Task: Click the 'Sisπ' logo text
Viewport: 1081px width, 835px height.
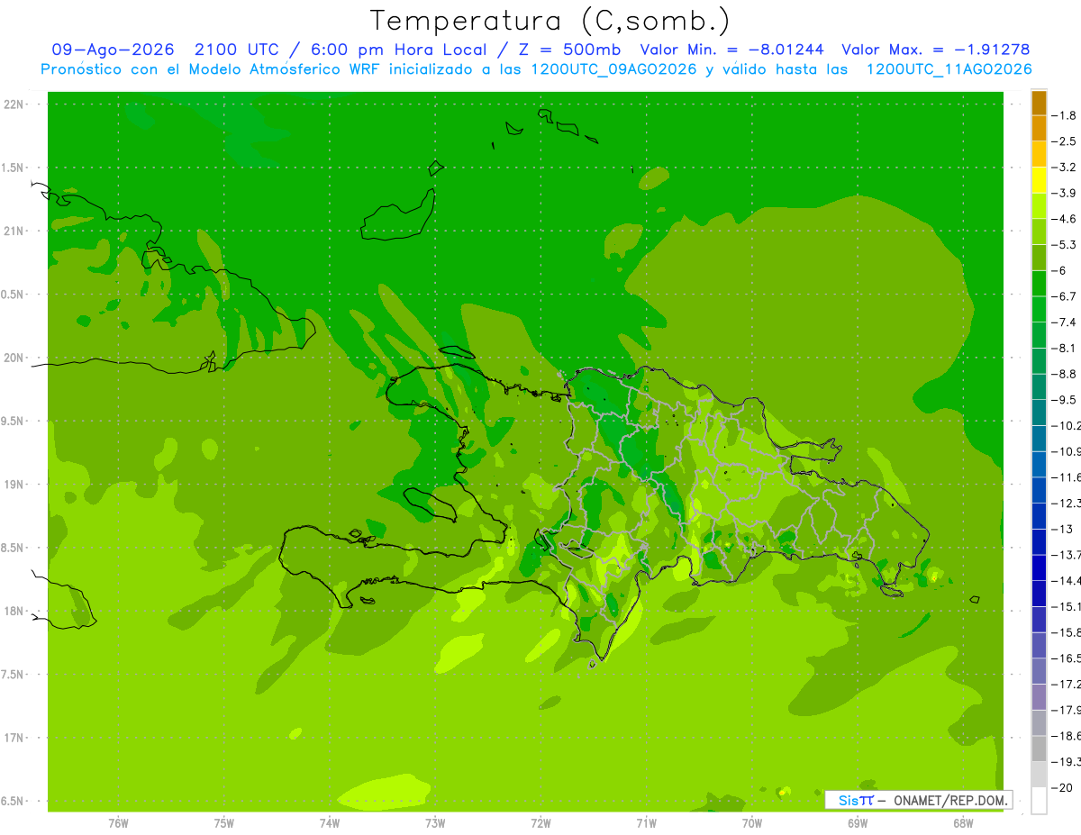Action: click(856, 800)
